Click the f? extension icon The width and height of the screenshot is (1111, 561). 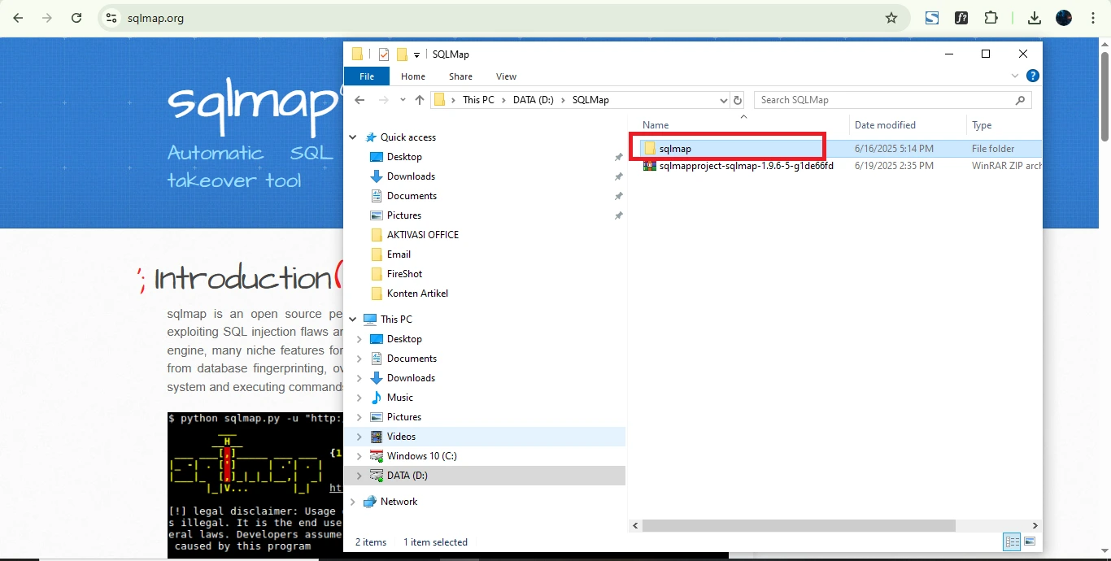pos(961,18)
